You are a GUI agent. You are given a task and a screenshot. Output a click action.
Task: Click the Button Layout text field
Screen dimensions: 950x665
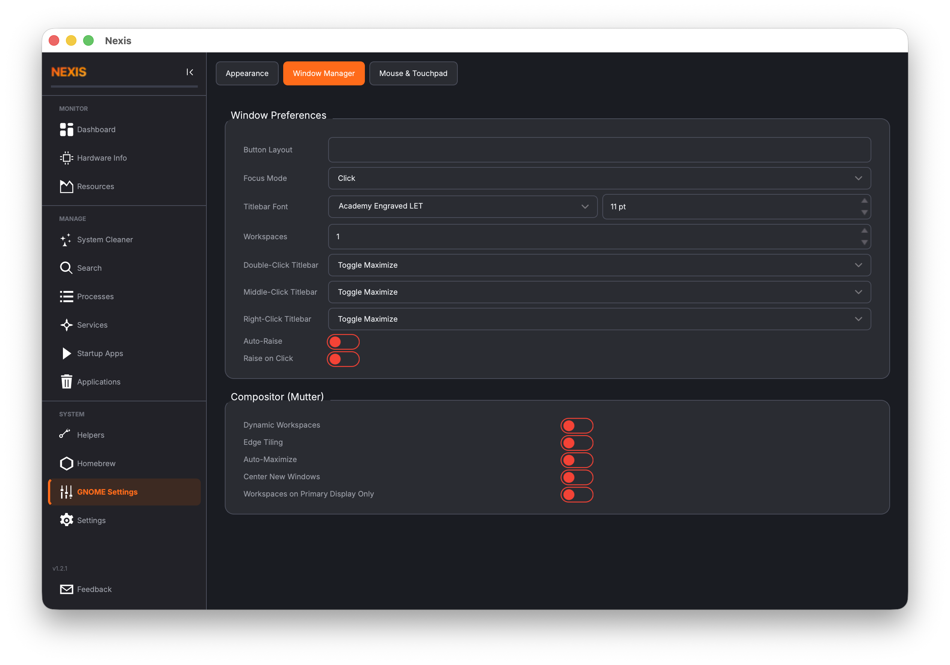point(599,150)
